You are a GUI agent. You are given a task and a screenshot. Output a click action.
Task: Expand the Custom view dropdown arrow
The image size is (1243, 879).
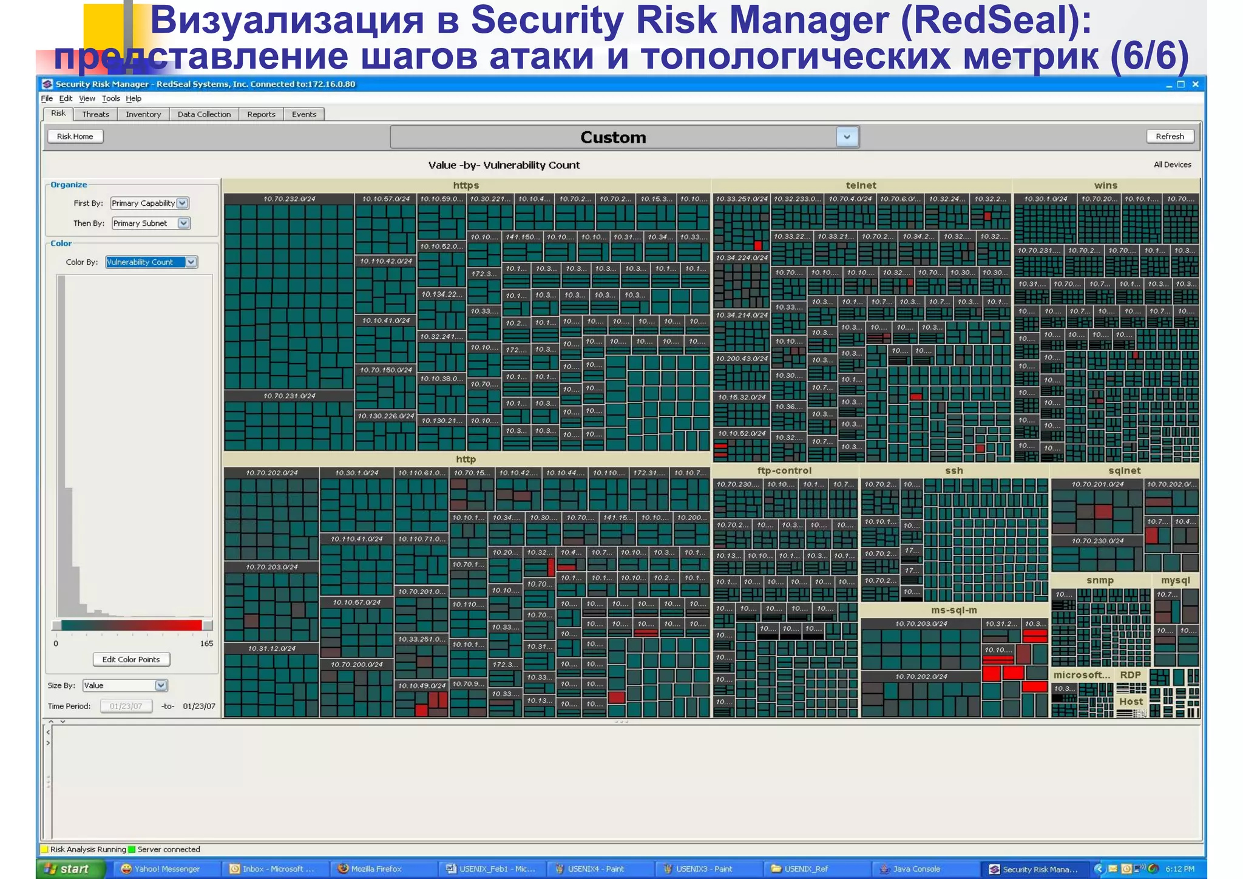coord(847,137)
